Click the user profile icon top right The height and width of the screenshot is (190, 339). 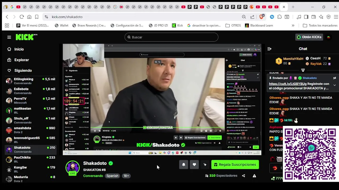pos(329,37)
